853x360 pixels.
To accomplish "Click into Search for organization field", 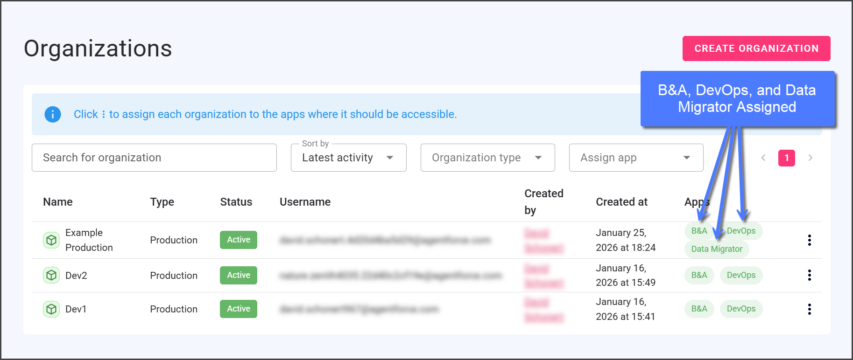I will tap(154, 158).
